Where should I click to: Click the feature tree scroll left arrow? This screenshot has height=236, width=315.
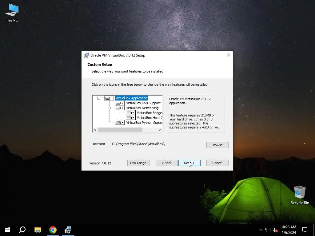tap(95, 130)
